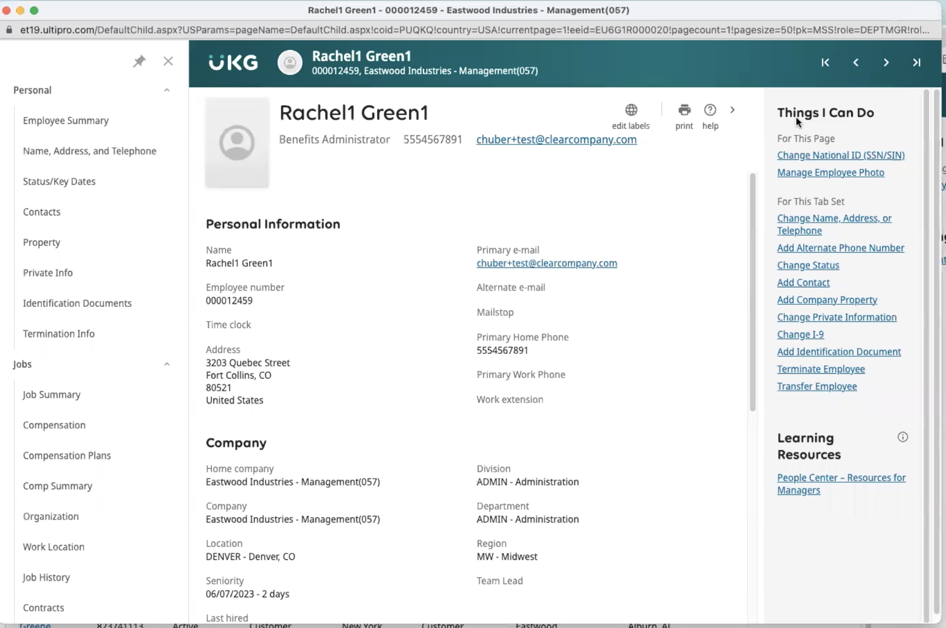Open Property page
The height and width of the screenshot is (628, 946).
(42, 242)
